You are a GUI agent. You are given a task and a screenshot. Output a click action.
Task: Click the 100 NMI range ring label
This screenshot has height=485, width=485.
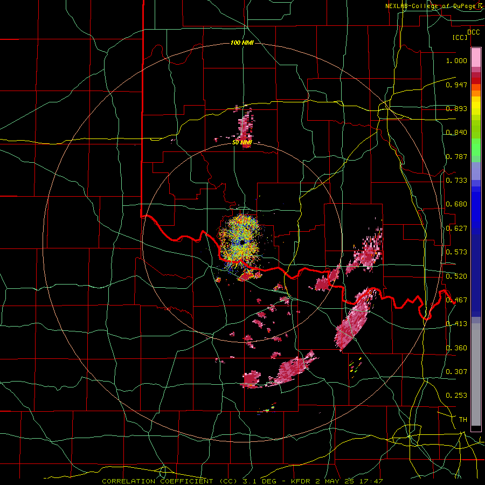pyautogui.click(x=242, y=43)
